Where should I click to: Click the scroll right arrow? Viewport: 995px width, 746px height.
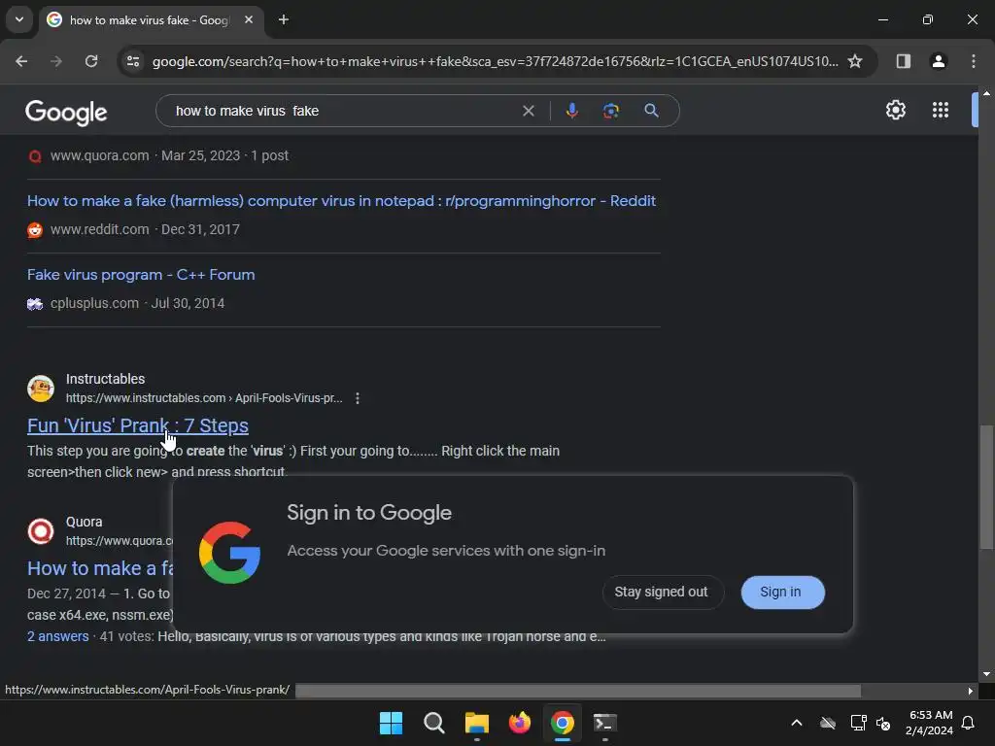971,691
